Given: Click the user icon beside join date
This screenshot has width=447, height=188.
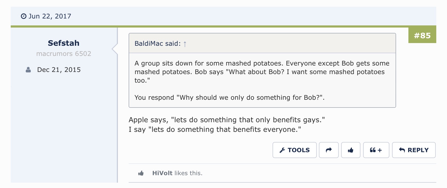Looking at the screenshot, I should coord(28,70).
